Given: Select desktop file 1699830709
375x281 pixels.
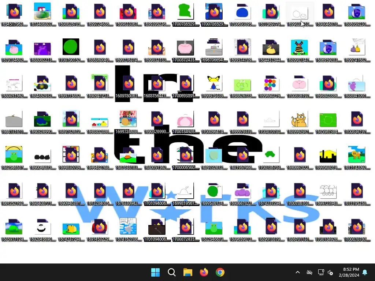Looking at the screenshot, I should 71,158.
